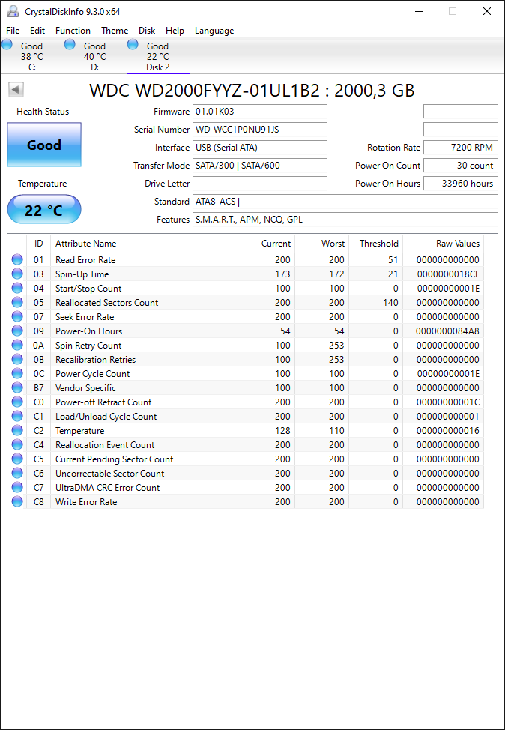Click the 'Write Error Rate' attribute name
This screenshot has width=505, height=730.
tap(86, 501)
